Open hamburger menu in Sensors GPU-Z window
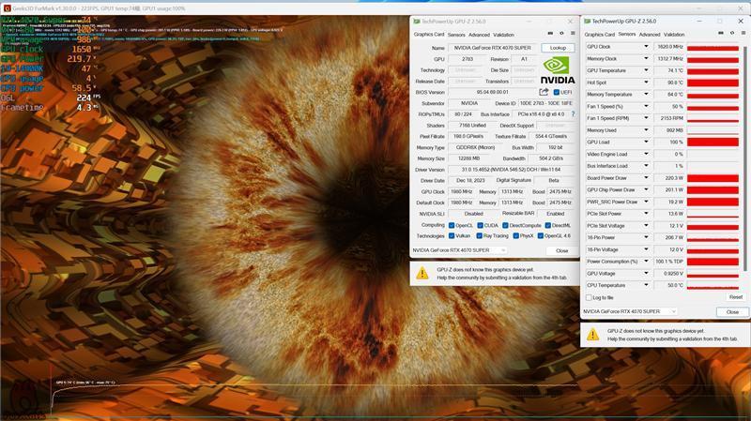The image size is (751, 421). click(x=743, y=34)
